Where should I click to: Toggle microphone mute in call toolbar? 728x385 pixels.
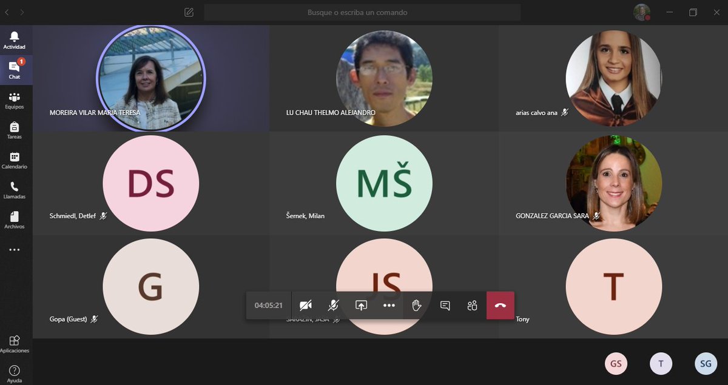coord(333,306)
